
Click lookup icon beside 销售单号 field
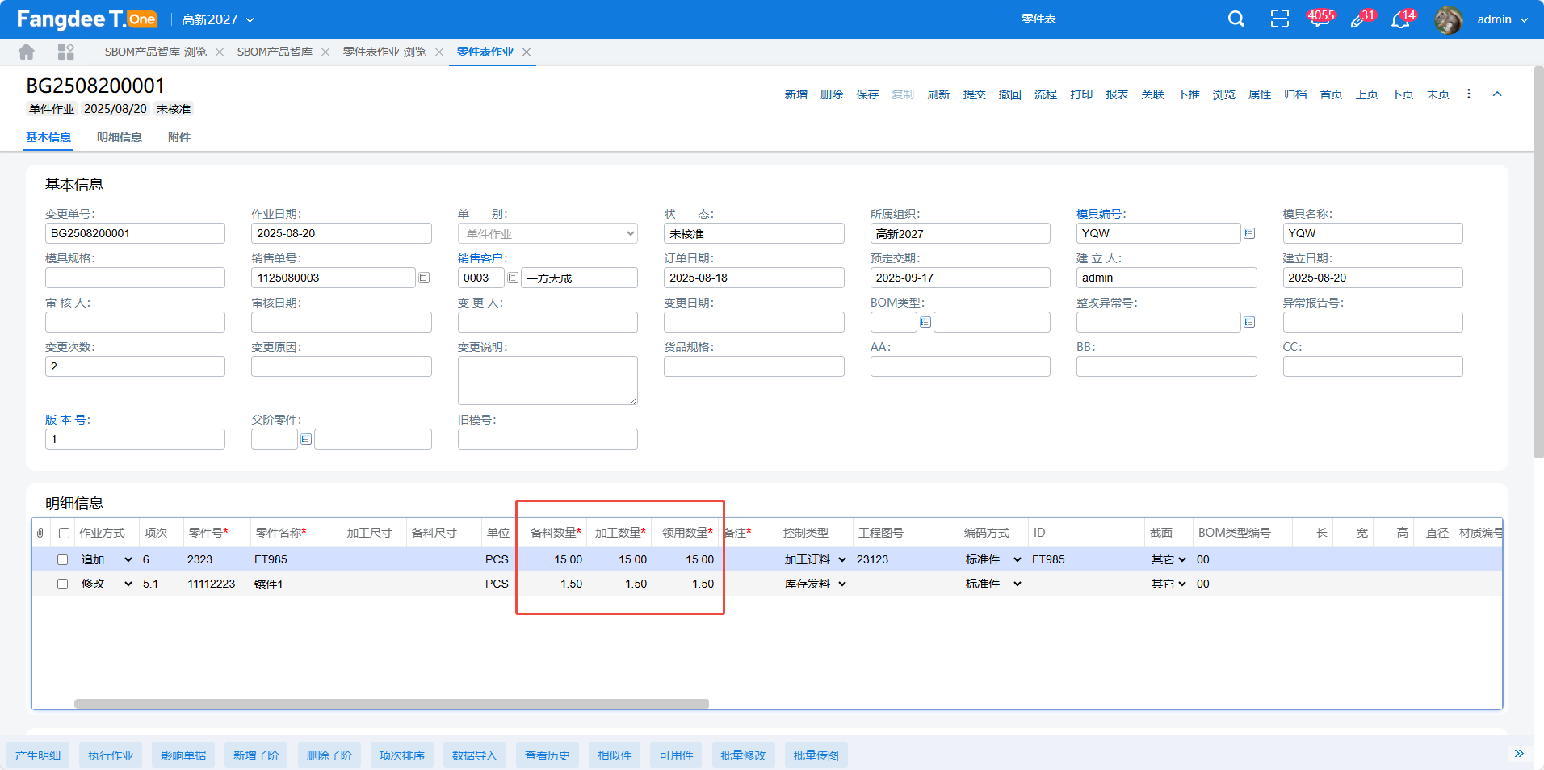coord(424,278)
